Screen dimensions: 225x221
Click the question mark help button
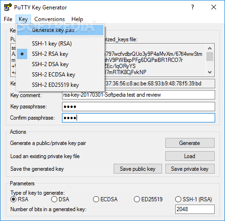193,7
